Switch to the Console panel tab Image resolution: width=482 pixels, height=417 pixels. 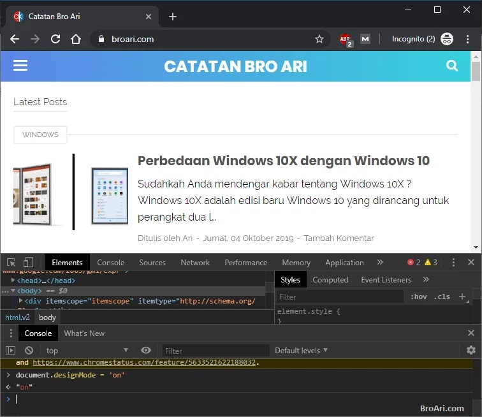(111, 263)
